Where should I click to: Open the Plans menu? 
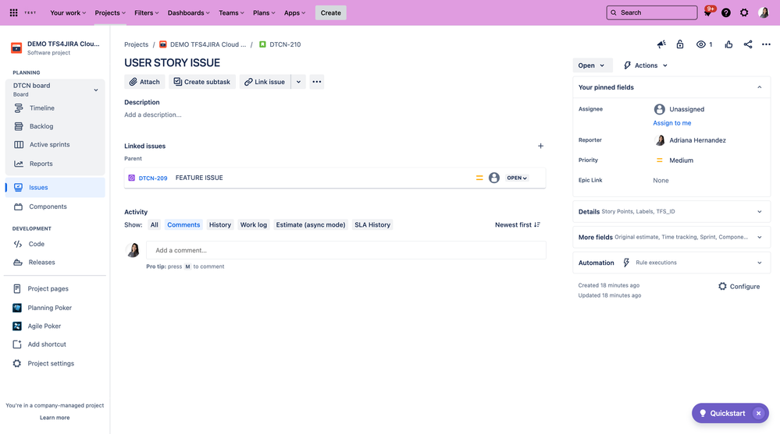coord(264,13)
